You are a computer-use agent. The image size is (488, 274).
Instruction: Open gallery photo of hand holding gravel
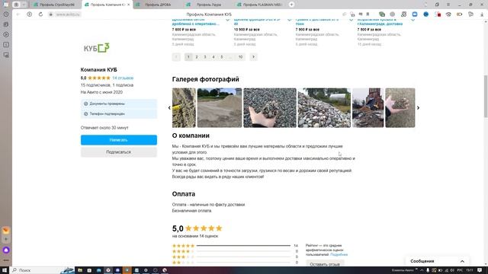point(270,108)
